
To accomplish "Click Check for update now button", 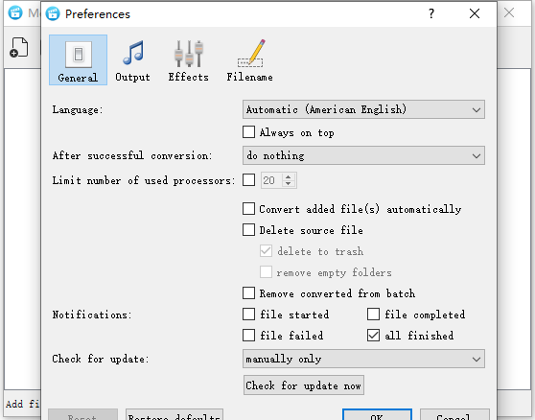I will coord(304,385).
